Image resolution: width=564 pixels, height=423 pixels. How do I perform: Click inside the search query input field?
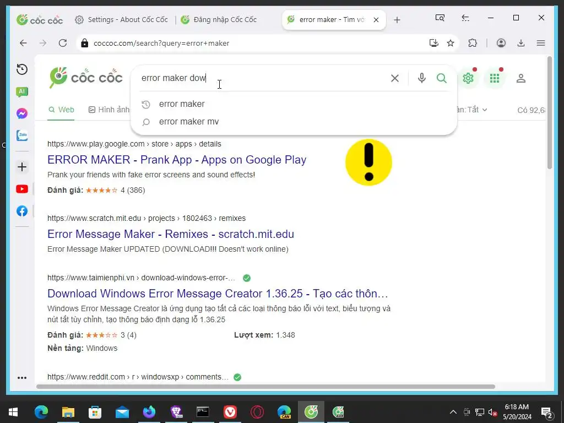coord(263,78)
